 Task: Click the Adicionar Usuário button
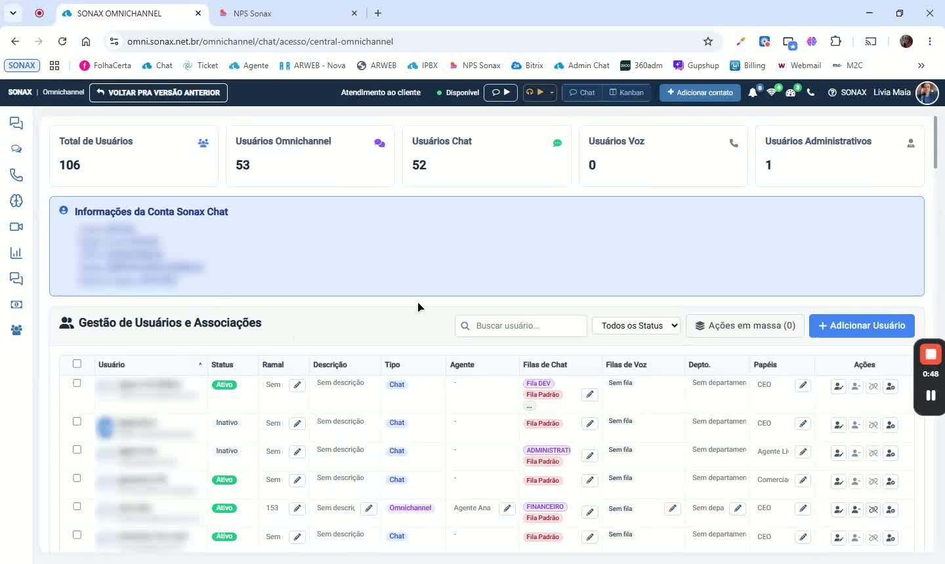point(862,326)
